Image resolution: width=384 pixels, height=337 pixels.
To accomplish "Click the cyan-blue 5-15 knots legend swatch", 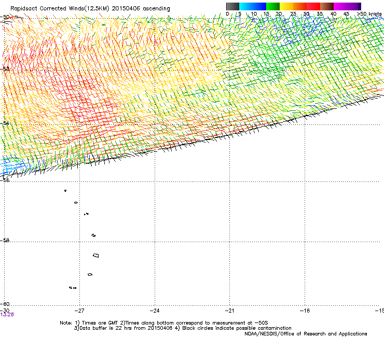I will pos(253,6).
